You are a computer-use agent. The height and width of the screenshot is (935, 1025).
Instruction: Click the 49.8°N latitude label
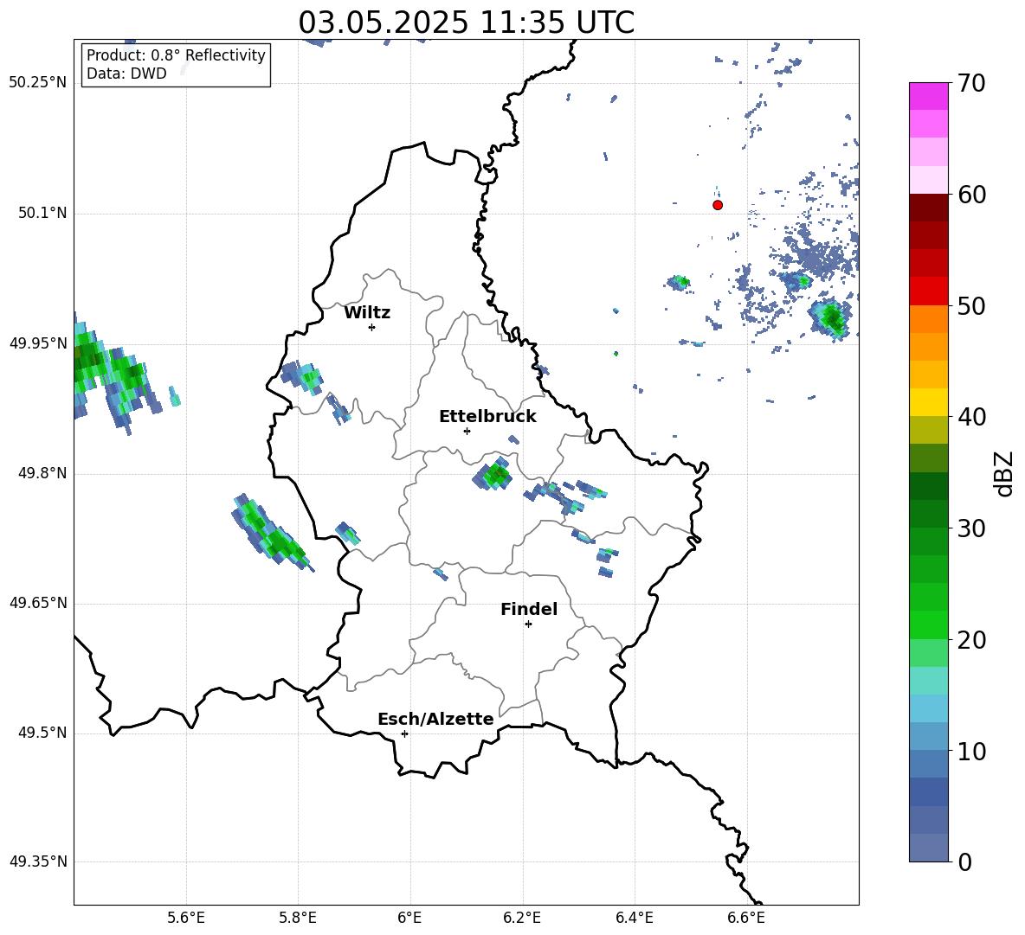tap(42, 473)
